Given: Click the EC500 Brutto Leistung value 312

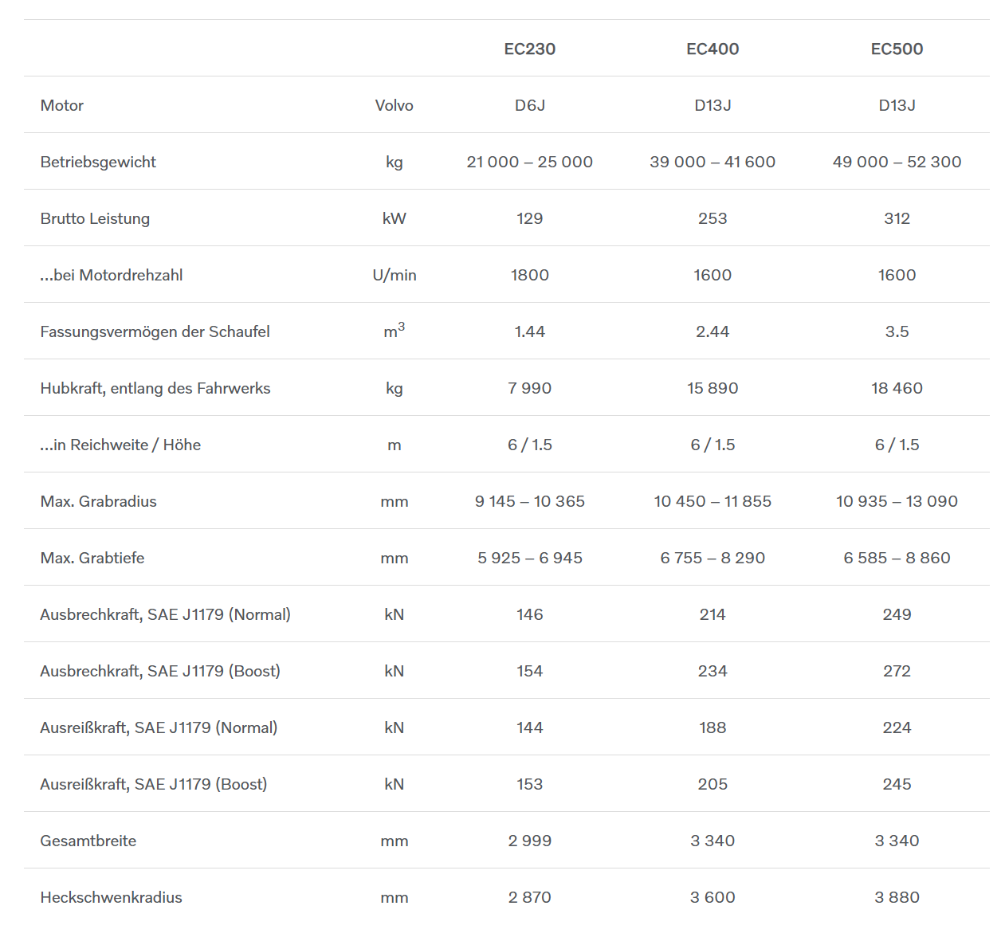Looking at the screenshot, I should pyautogui.click(x=897, y=218).
